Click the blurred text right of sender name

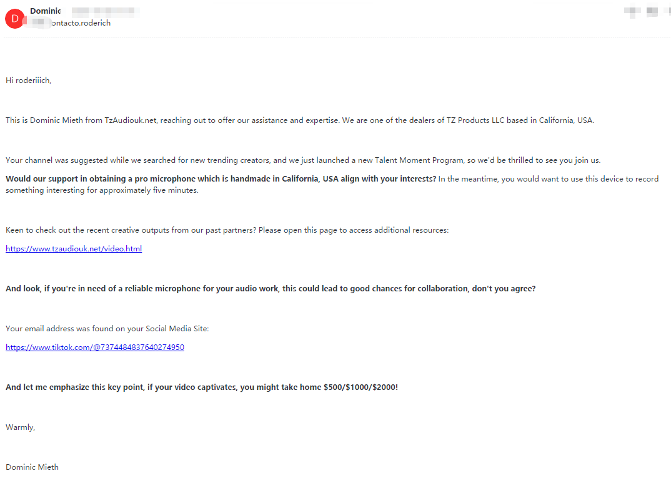point(103,11)
